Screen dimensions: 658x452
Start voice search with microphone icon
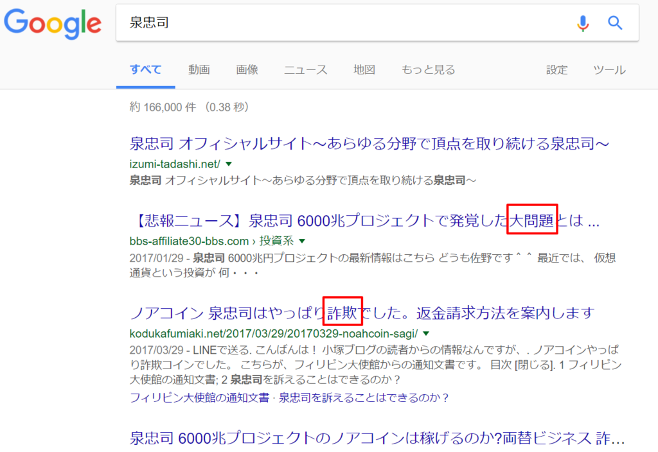coord(582,23)
